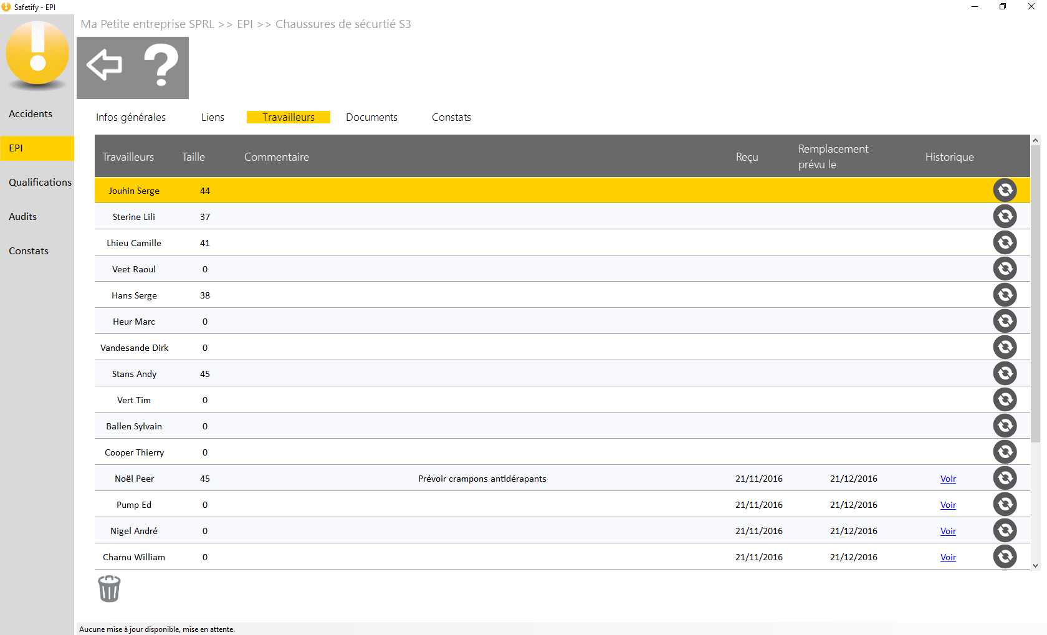Image resolution: width=1047 pixels, height=635 pixels.
Task: Select worker Heur Marc
Action: tap(134, 322)
